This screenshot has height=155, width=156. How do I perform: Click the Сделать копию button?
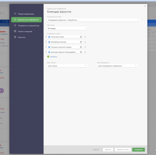coord(123,150)
